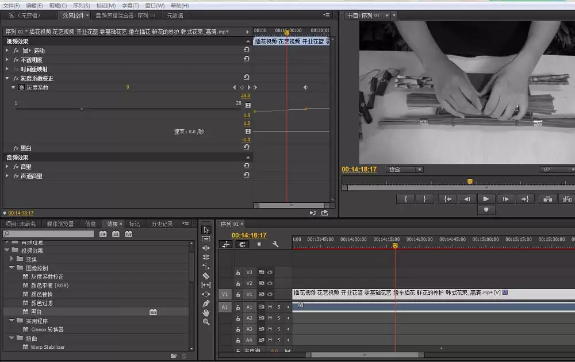Switch to the 历史记录 tab
Screen dimensions: 575x362
point(162,224)
